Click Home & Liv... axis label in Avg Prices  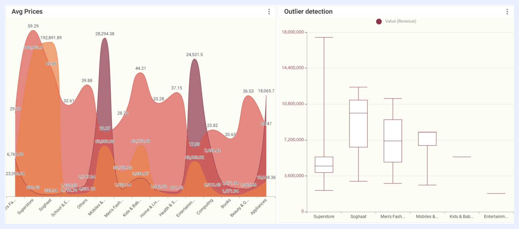click(x=149, y=208)
